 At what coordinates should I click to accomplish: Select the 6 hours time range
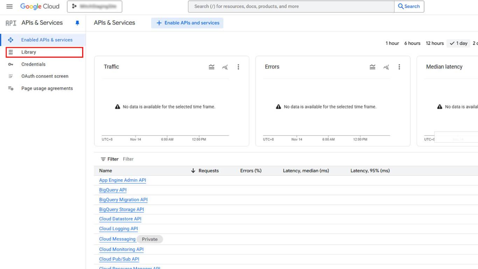click(x=412, y=43)
